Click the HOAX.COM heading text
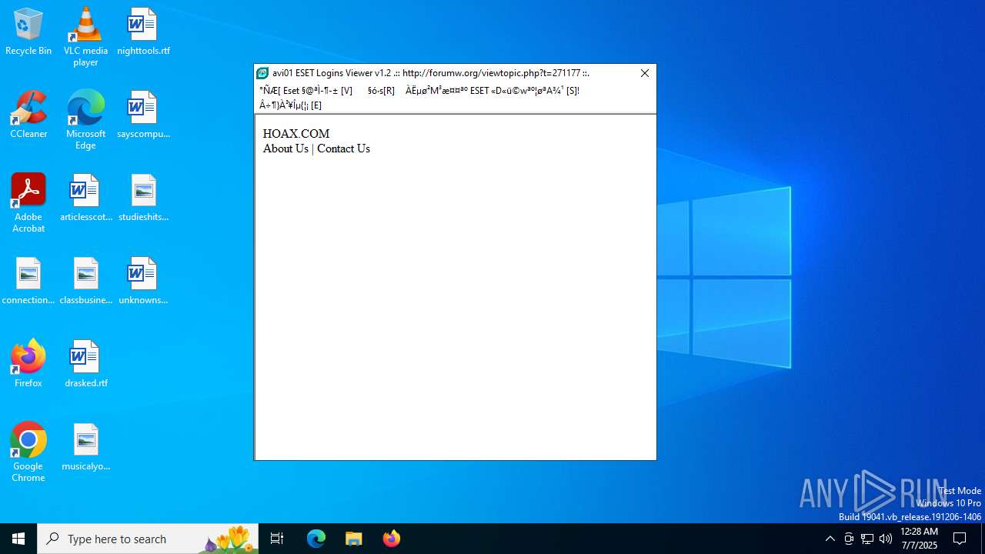 point(296,134)
